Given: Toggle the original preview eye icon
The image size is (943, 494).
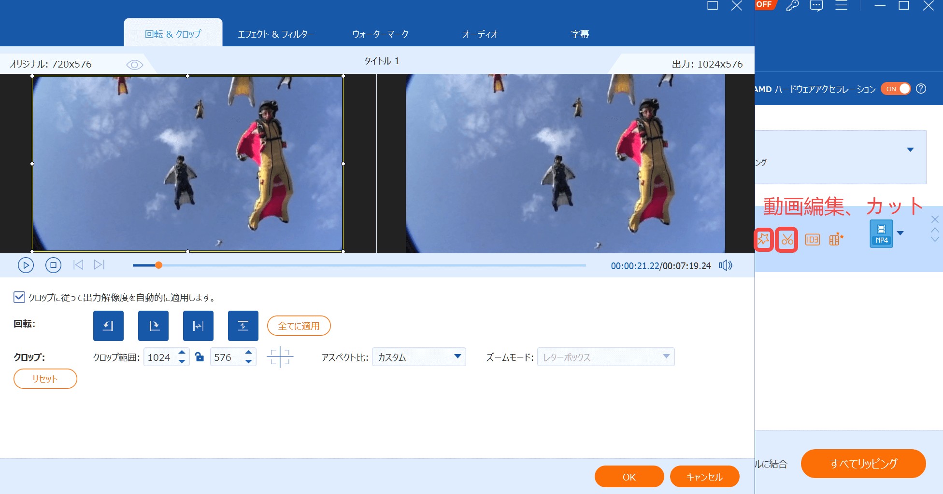Looking at the screenshot, I should point(135,65).
